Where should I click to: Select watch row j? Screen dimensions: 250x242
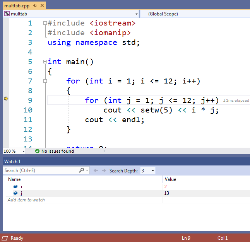[x=128, y=193]
